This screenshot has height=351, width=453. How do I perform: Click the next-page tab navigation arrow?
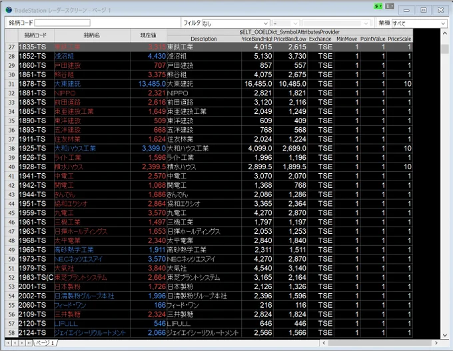22,343
